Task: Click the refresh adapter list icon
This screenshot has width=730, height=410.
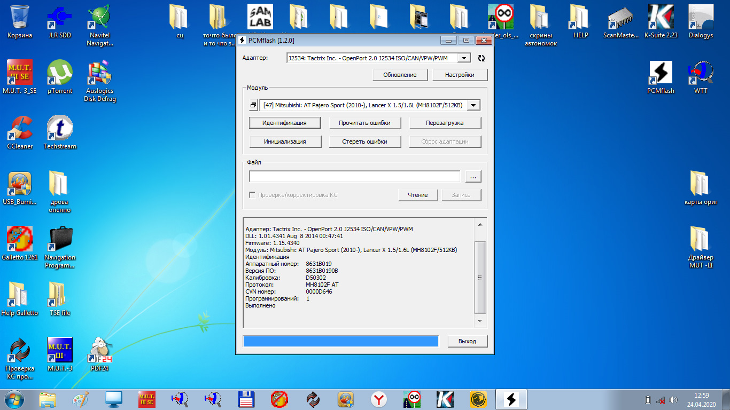Action: [x=481, y=58]
